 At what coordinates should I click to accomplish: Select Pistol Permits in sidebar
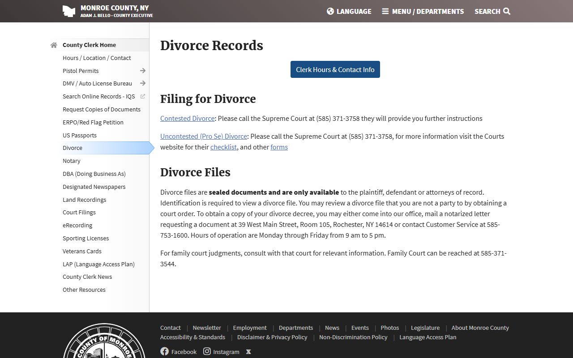pyautogui.click(x=81, y=71)
